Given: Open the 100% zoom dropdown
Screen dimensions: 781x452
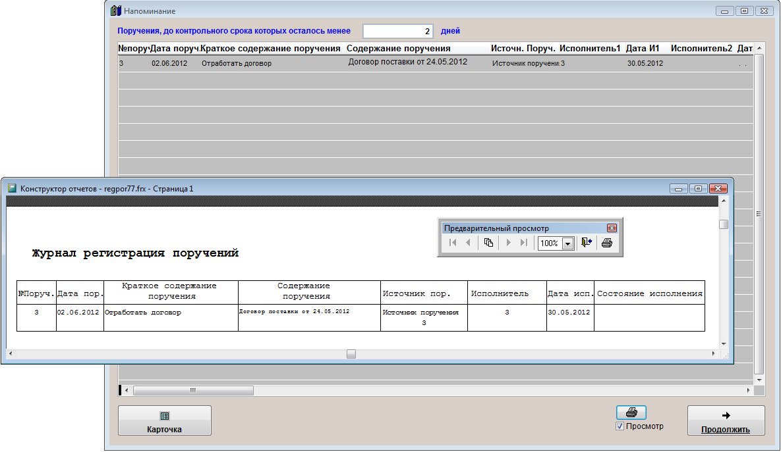Looking at the screenshot, I should [x=567, y=243].
